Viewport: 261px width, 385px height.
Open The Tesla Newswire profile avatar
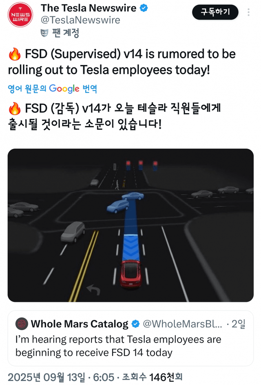[x=20, y=15]
